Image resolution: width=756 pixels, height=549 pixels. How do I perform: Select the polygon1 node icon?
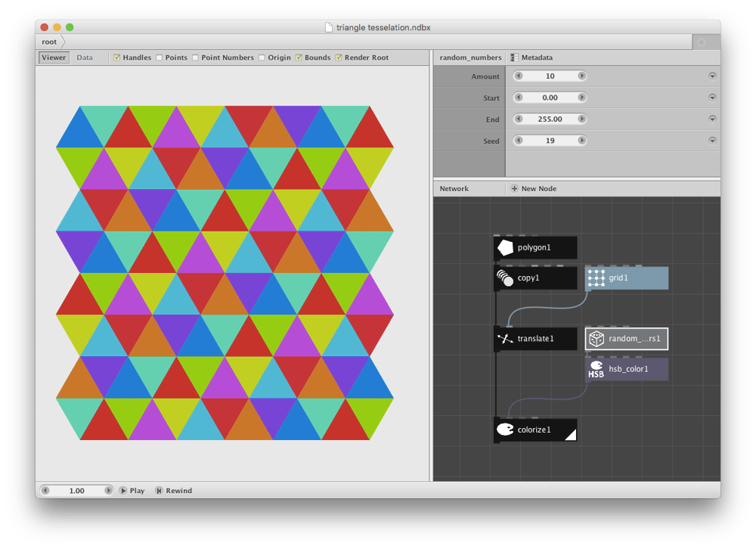pyautogui.click(x=505, y=247)
